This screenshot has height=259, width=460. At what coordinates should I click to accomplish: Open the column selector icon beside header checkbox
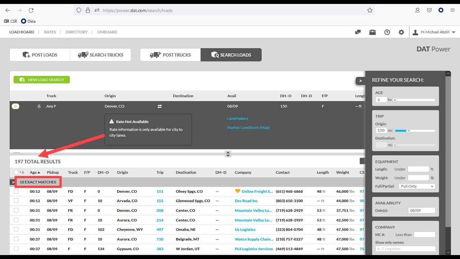coord(22,172)
